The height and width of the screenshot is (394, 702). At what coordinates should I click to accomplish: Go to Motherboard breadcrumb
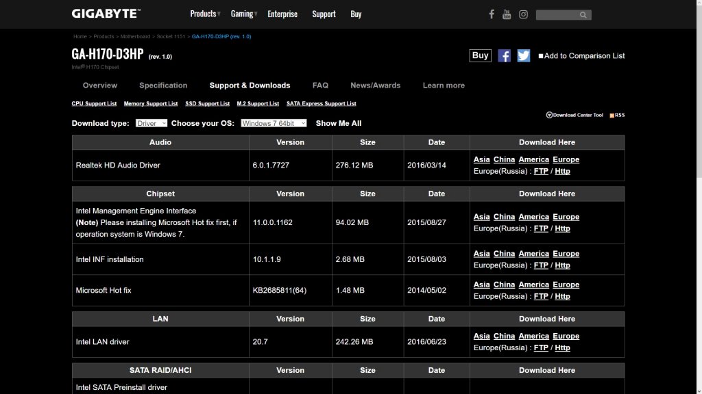(135, 37)
